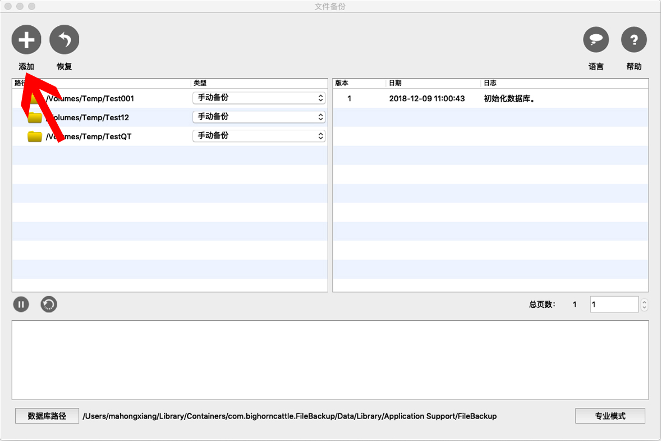Open the Language (语言) speech bubble icon

click(x=596, y=40)
